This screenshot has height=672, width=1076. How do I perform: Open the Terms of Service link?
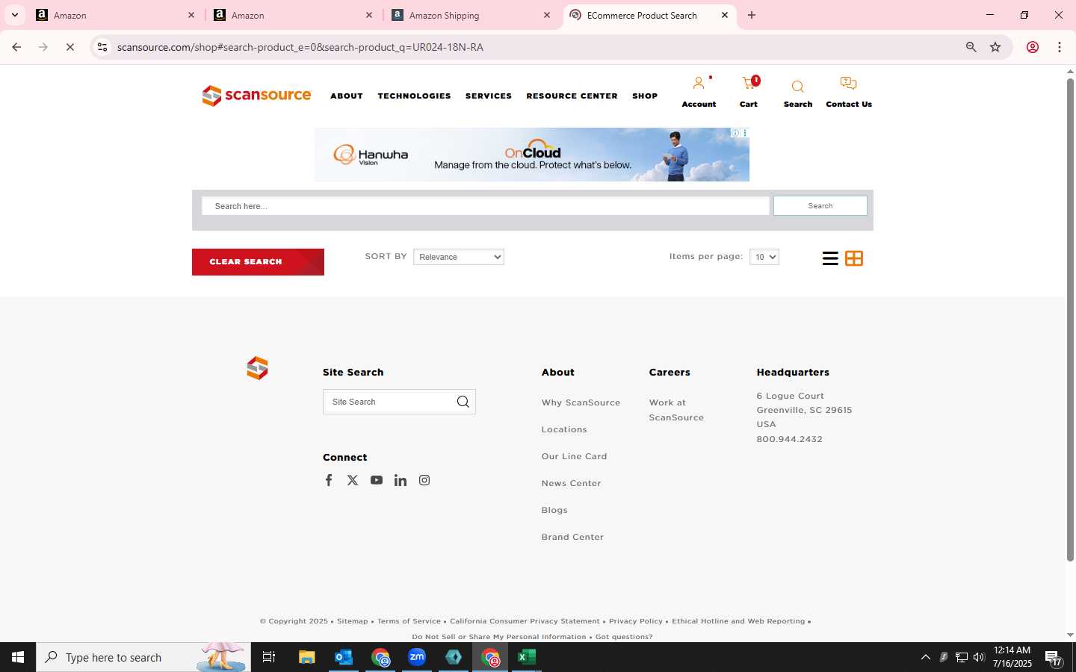tap(409, 621)
